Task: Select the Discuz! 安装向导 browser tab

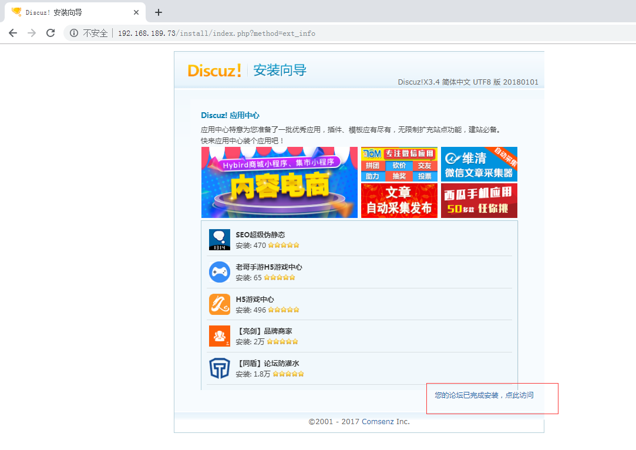Action: (75, 12)
